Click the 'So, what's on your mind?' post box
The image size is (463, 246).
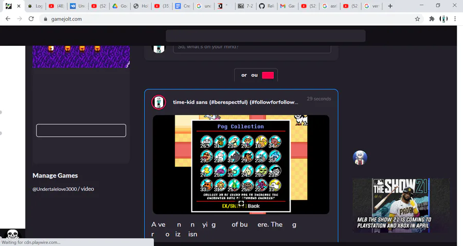point(252,49)
